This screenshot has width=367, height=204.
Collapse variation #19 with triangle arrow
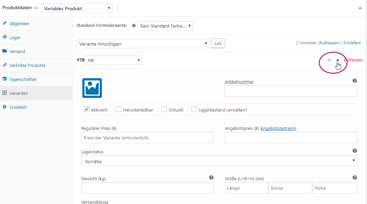(x=338, y=60)
